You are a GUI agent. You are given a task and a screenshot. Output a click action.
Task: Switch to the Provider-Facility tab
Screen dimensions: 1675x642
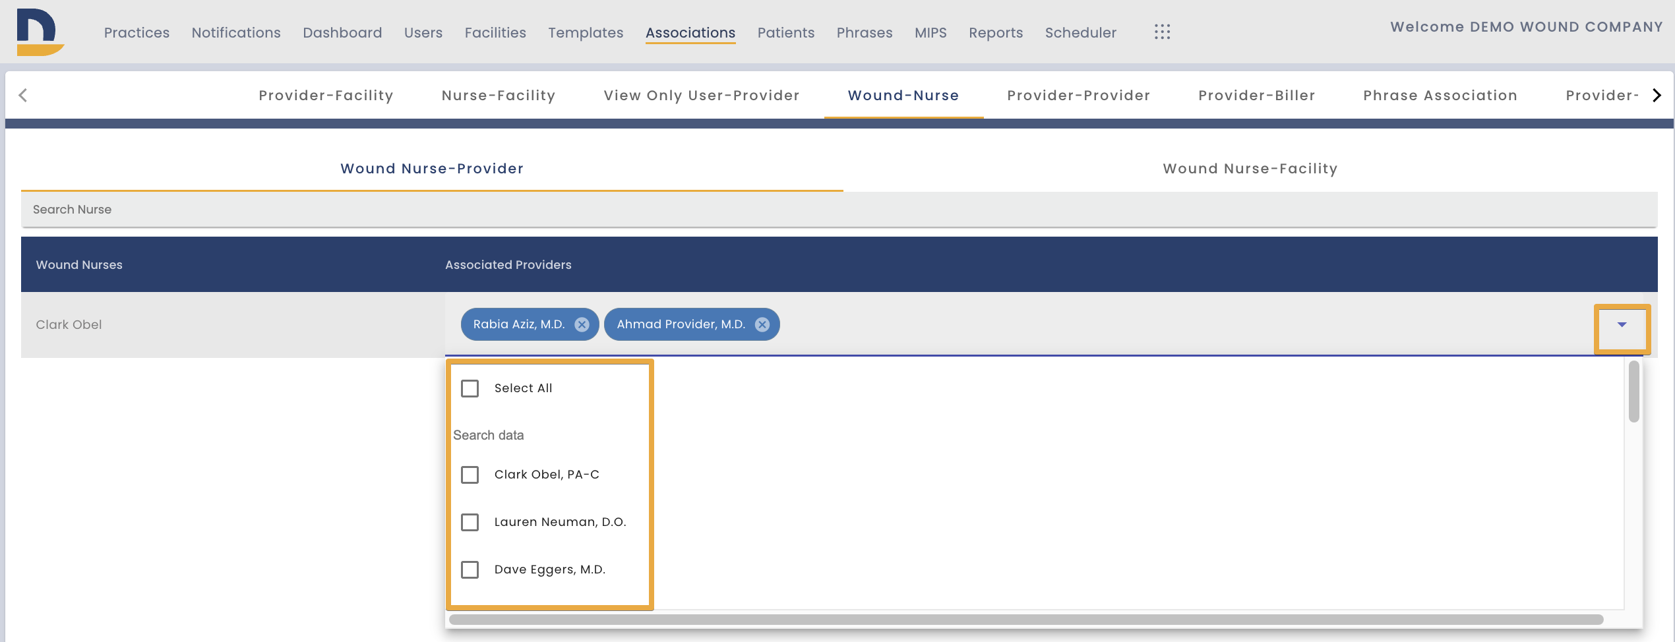coord(326,96)
